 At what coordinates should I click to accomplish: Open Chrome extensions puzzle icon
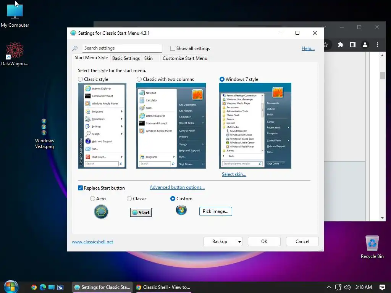click(340, 45)
